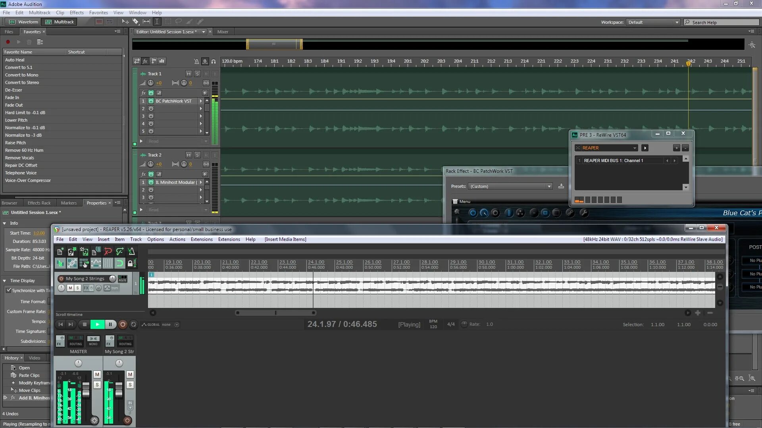Toggle REAPER's auto-crossfade toolbar icon
The width and height of the screenshot is (762, 428).
click(x=60, y=263)
